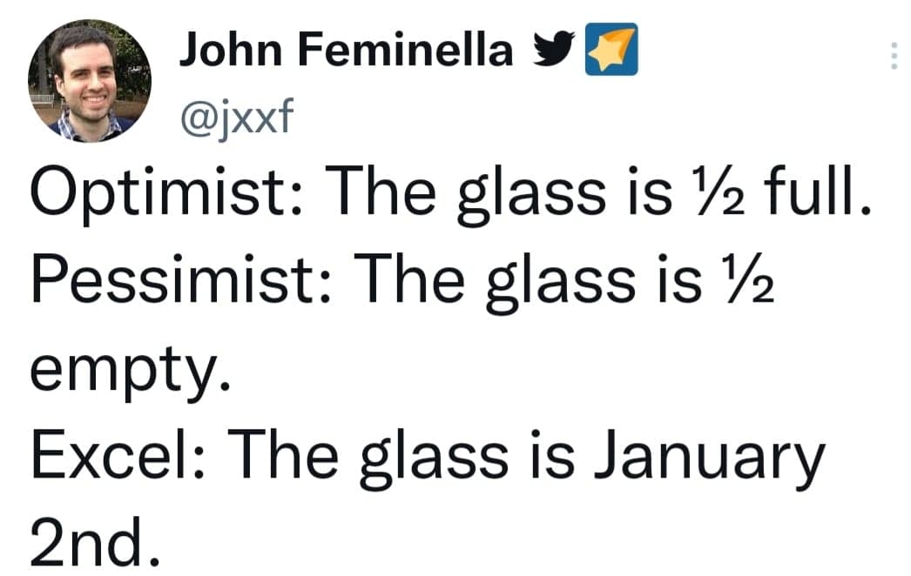Click the ½ symbol on the Pessimist line
The image size is (911, 576).
pos(739,278)
